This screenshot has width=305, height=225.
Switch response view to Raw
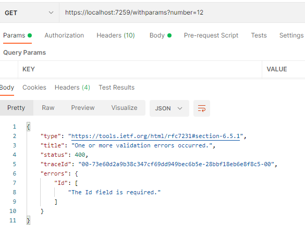tap(48, 108)
